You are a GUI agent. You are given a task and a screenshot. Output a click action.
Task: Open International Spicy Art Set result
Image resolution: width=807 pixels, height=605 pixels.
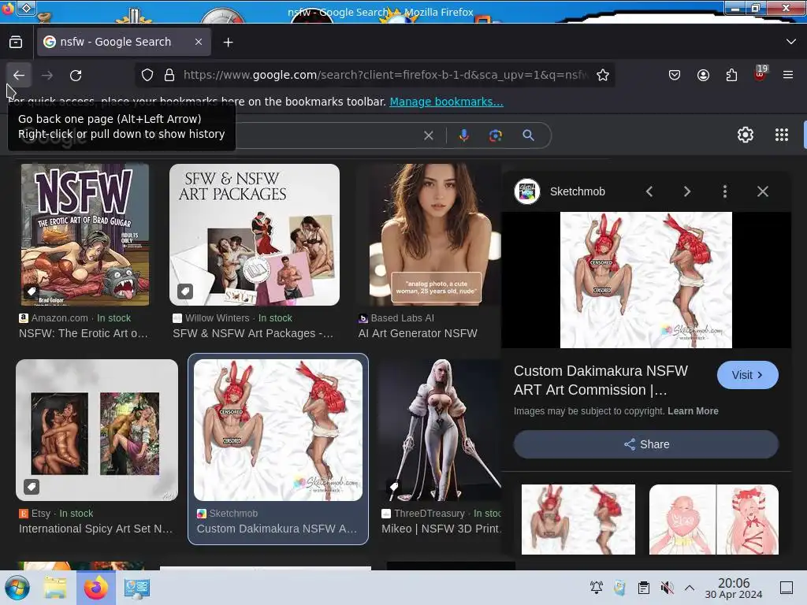[95, 529]
